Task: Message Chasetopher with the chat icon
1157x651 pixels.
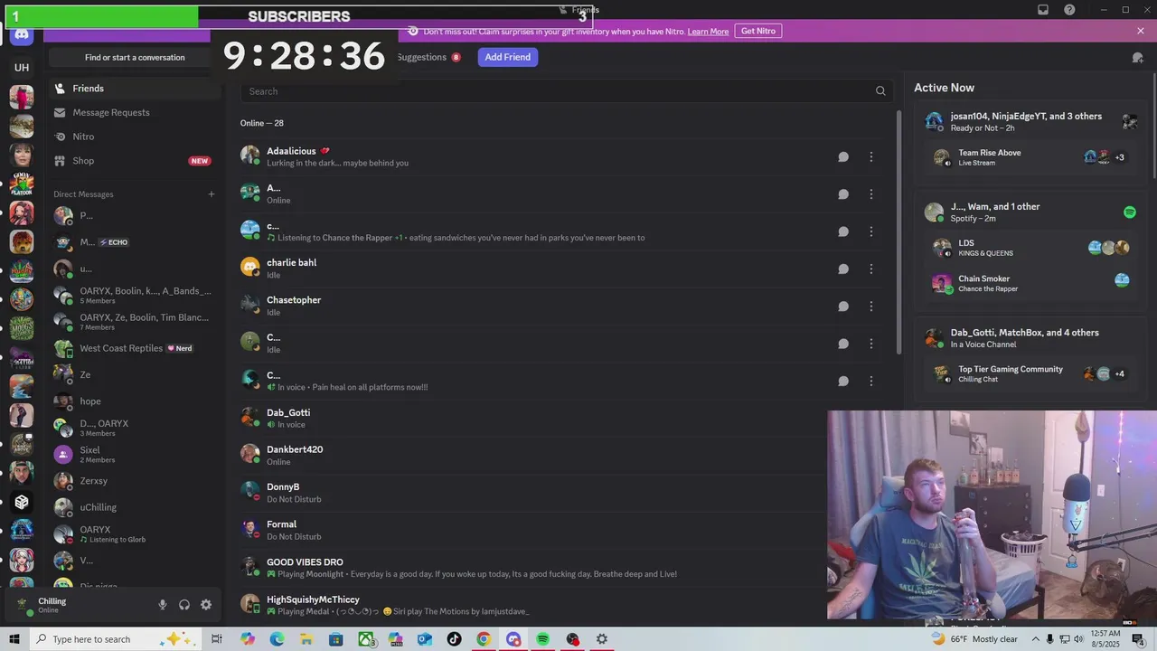Action: [x=843, y=307]
